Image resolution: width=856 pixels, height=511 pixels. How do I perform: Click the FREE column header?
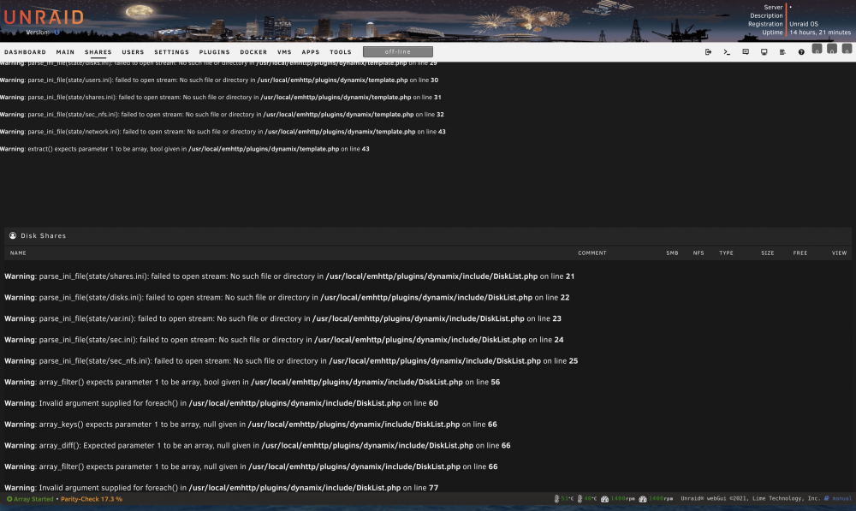coord(800,253)
